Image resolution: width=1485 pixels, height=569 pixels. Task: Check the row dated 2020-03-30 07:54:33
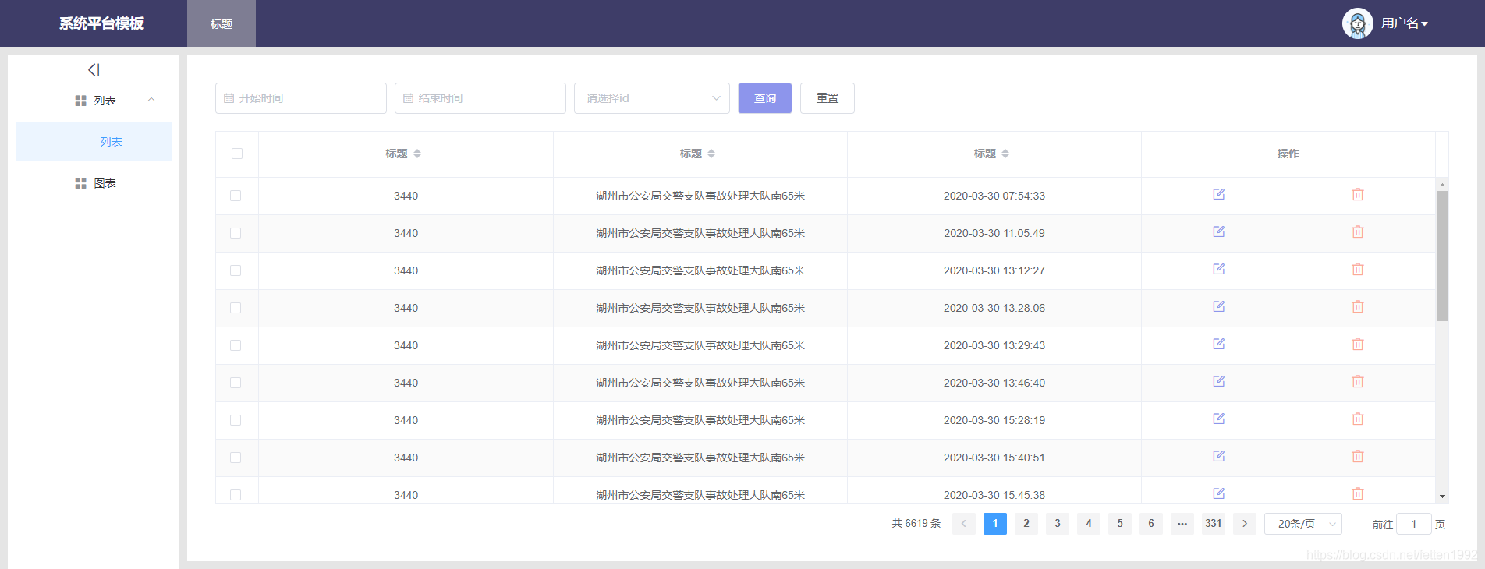pyautogui.click(x=236, y=196)
